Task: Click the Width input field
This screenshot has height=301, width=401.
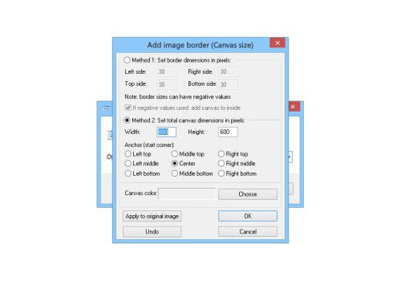Action: coord(166,132)
